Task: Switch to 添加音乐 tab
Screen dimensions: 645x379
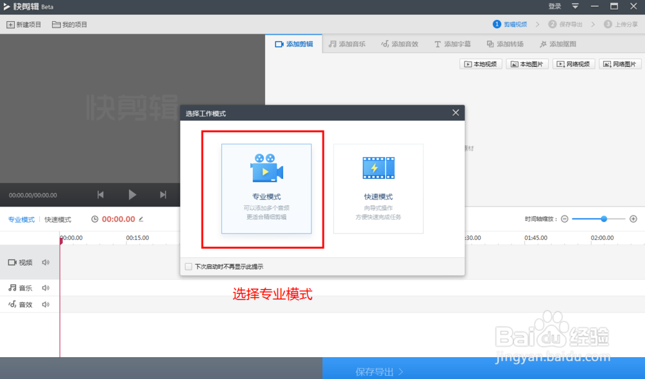Action: point(347,44)
